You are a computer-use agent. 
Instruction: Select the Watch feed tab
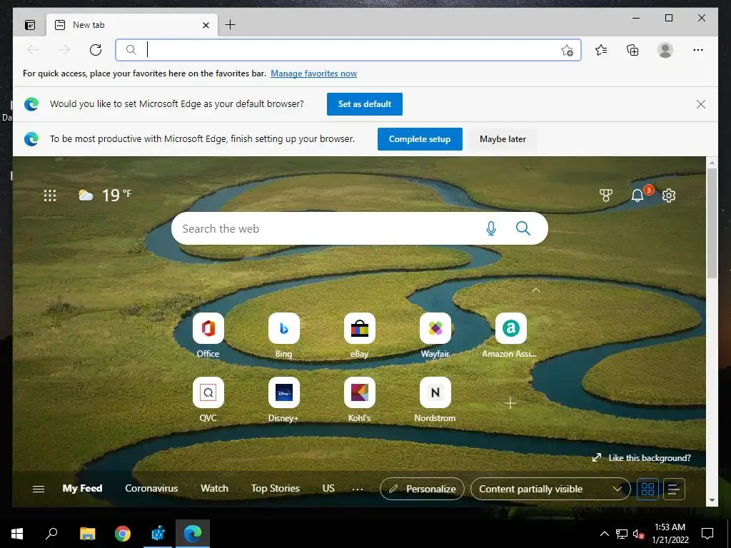[x=214, y=488]
